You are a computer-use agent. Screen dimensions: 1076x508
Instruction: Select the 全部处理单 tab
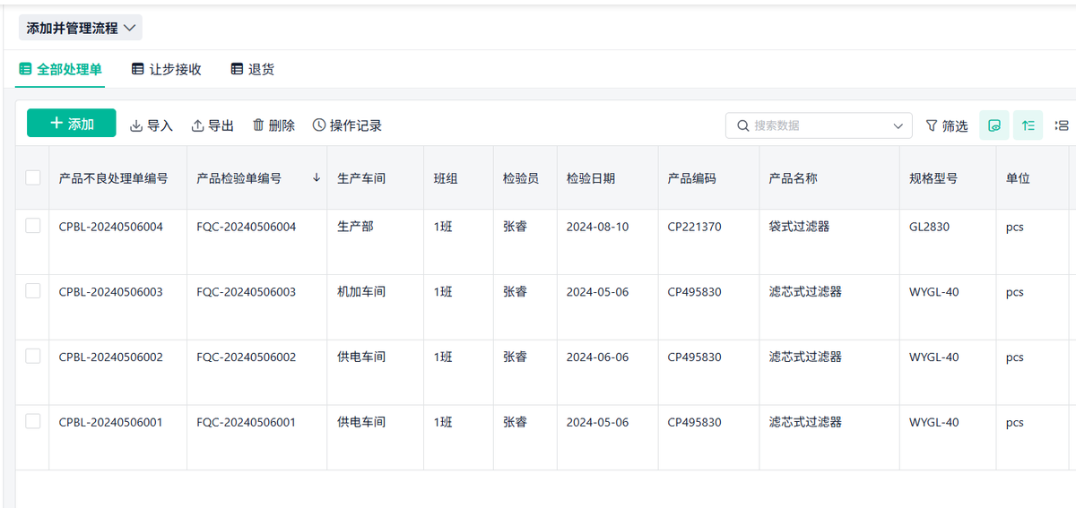[61, 69]
